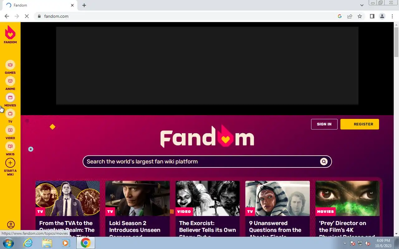Go back with browser back arrow

coord(7,16)
